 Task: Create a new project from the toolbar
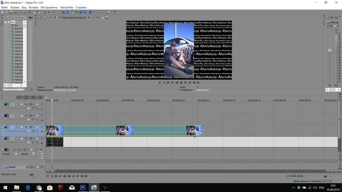point(2,12)
